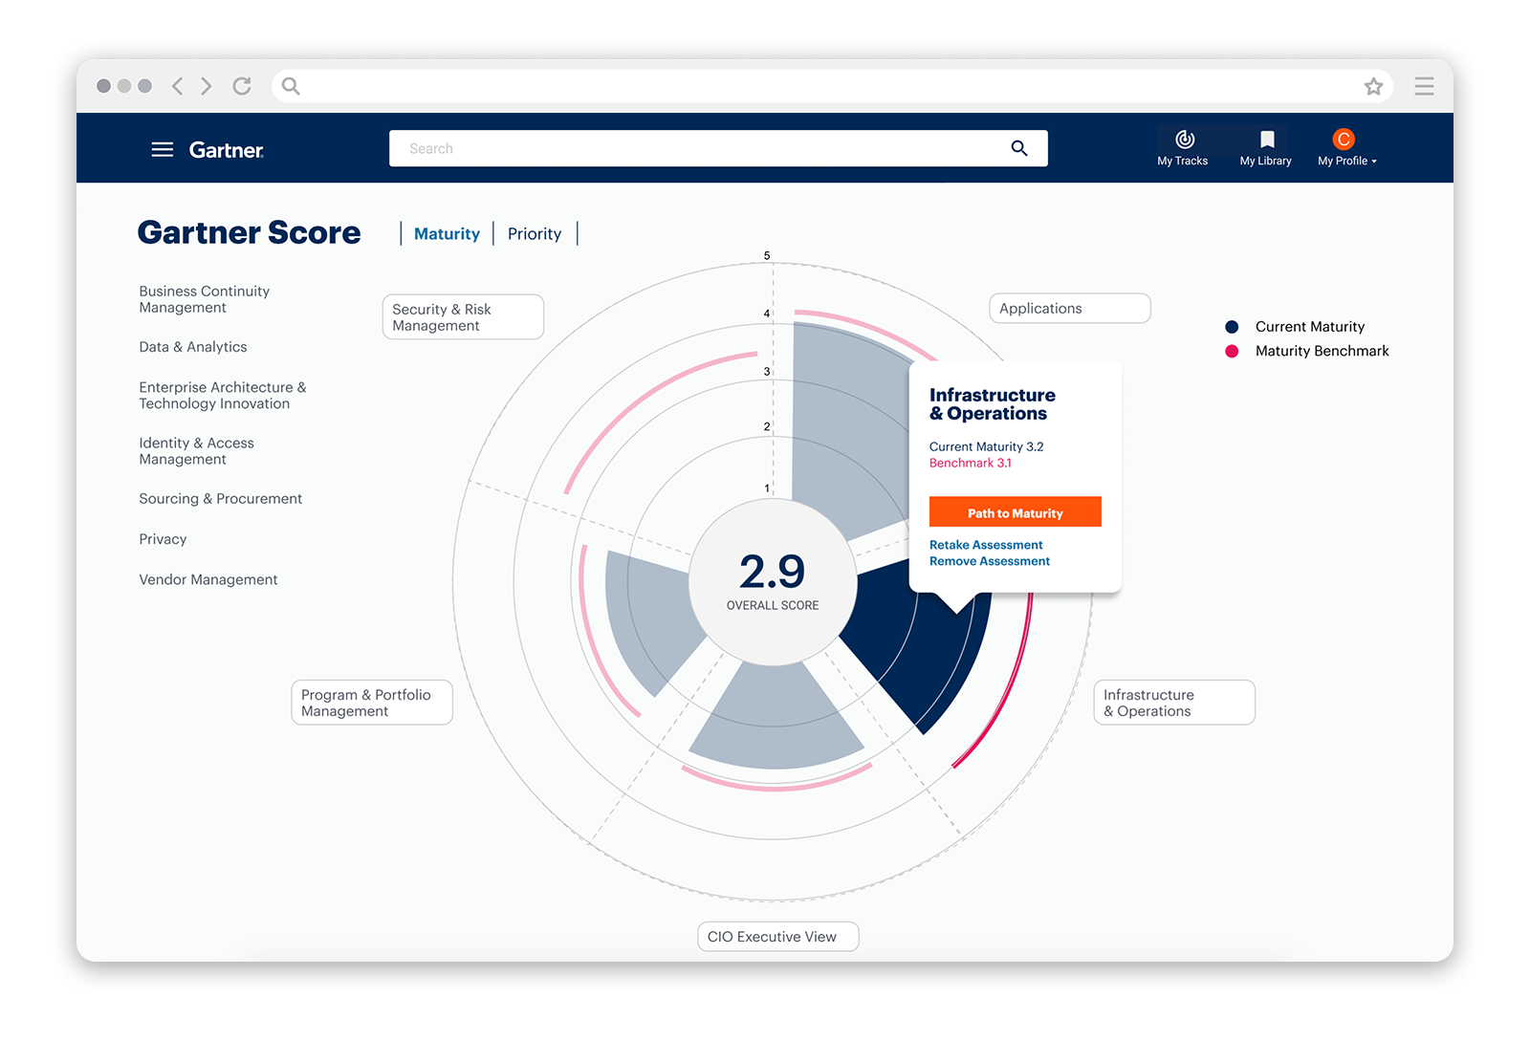Click browser forward arrow

[x=206, y=86]
